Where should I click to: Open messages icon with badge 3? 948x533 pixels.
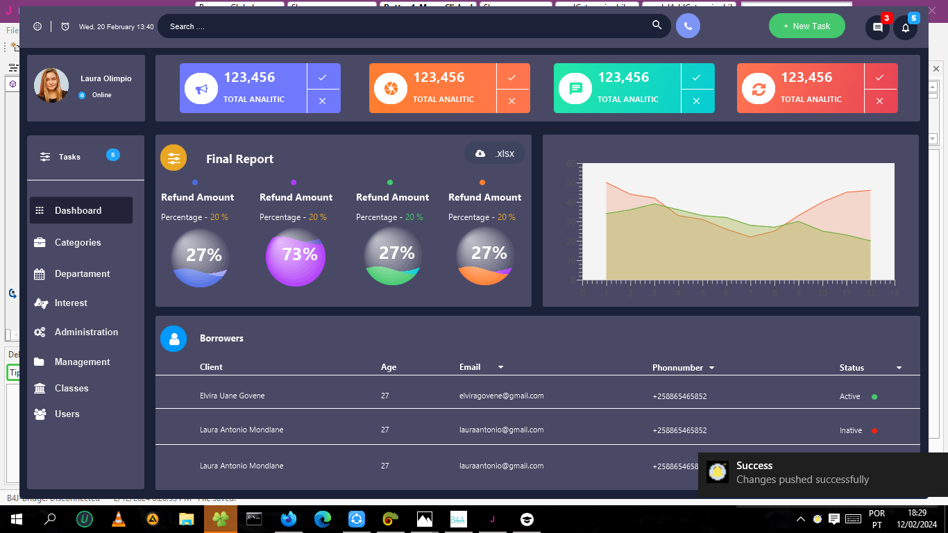click(877, 28)
